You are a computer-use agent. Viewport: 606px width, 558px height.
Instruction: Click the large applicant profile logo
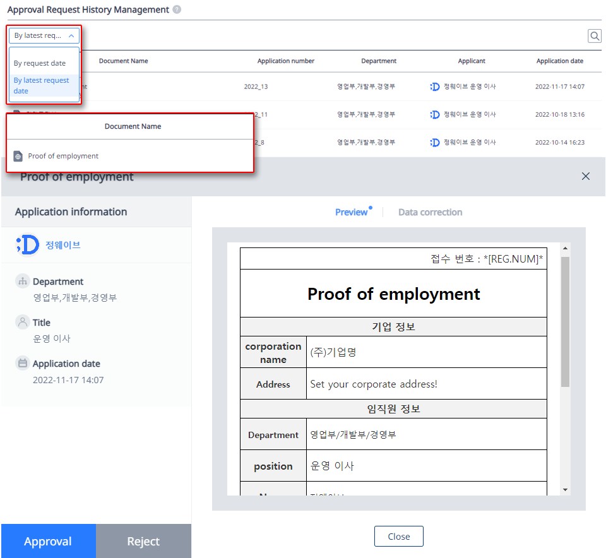point(27,244)
